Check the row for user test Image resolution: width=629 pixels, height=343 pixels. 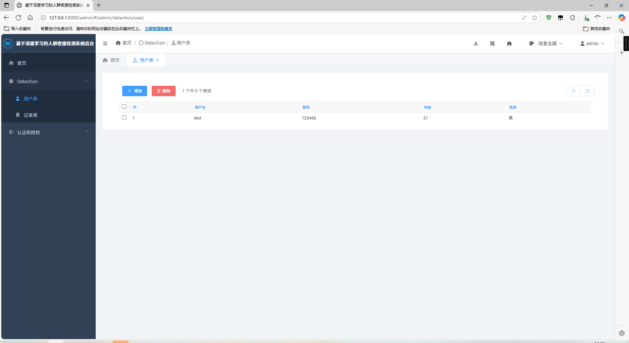(x=124, y=117)
